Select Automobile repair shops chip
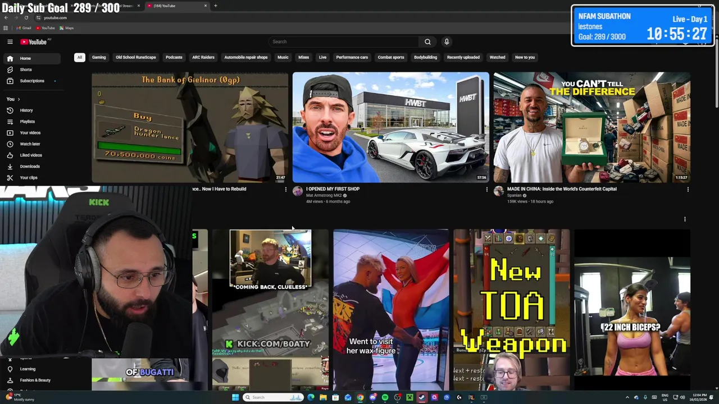Screen dimensions: 719x404 (246, 57)
